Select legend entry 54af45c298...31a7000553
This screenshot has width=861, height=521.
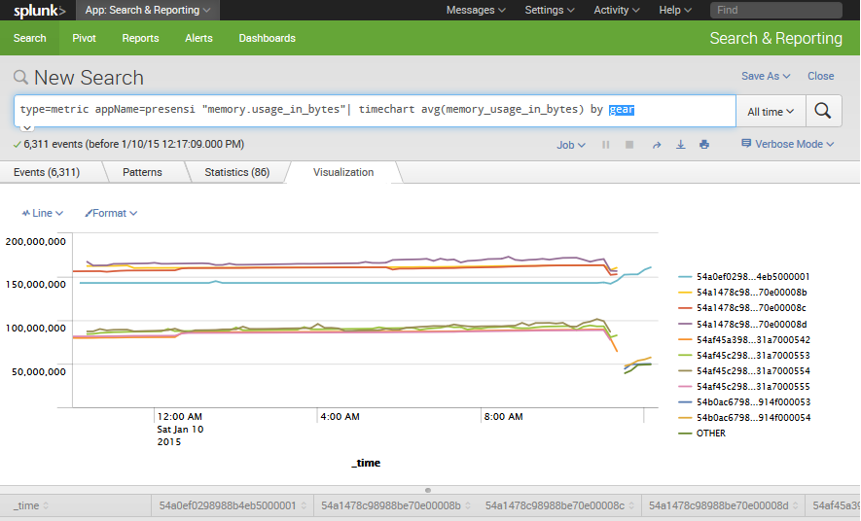click(x=744, y=356)
